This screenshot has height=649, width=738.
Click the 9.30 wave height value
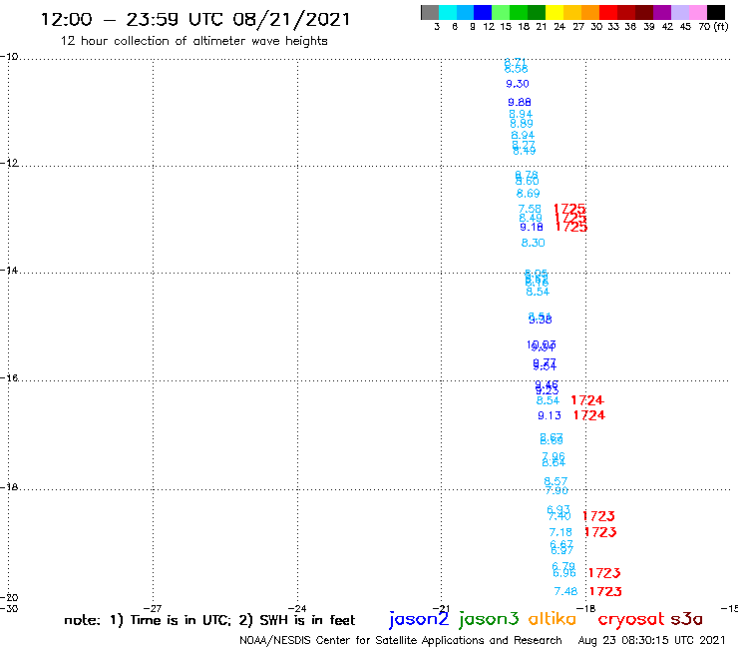point(518,84)
